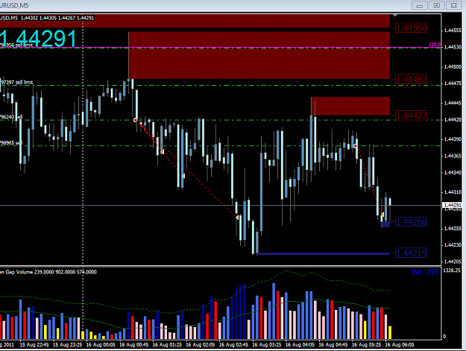Click the 1.44266 blue zone price label

point(412,222)
